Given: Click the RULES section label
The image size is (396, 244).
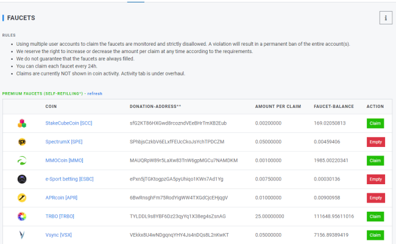Looking at the screenshot, I should [9, 35].
